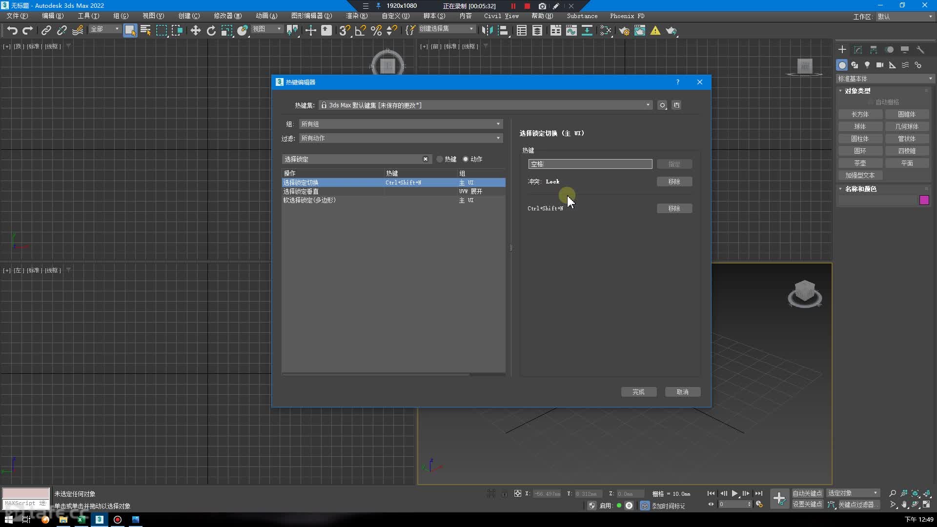The width and height of the screenshot is (937, 527).
Task: Choose the Select and Rotate tool
Action: [211, 30]
